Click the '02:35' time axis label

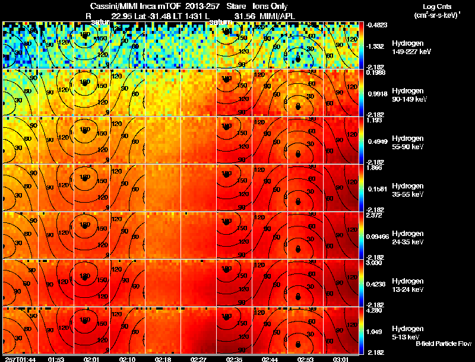click(234, 359)
